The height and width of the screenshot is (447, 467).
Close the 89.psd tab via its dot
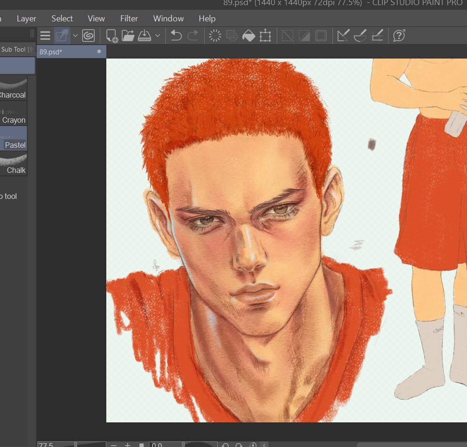(99, 51)
